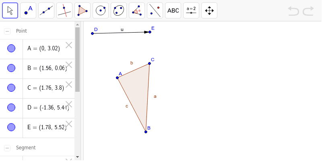The height and width of the screenshot is (161, 322).
Task: Click the algebra panel scroll down arrow
Action: tap(77, 157)
